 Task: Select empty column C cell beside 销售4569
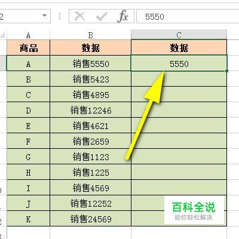(179, 188)
